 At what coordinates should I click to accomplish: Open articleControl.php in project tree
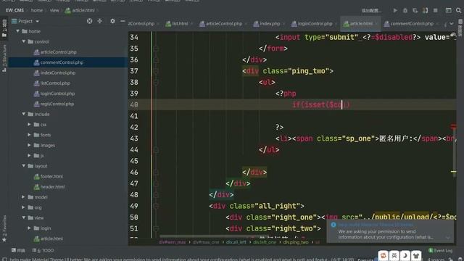pyautogui.click(x=58, y=52)
